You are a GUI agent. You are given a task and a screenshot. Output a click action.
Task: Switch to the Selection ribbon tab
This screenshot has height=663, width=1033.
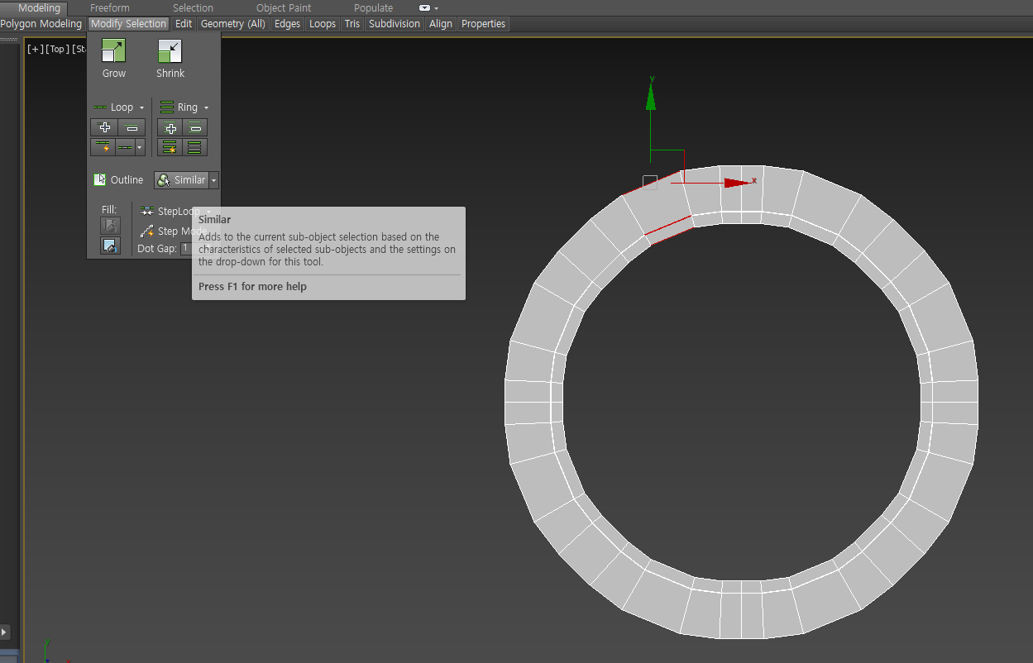coord(193,7)
